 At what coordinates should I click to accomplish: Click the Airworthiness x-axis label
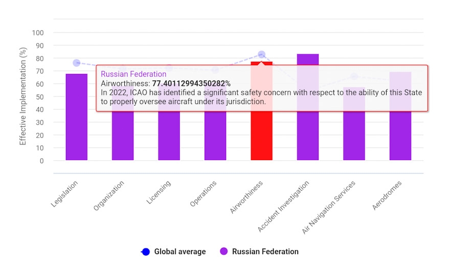coord(246,197)
